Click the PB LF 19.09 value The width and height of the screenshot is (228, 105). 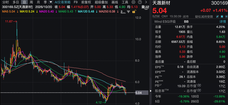tap(182, 86)
